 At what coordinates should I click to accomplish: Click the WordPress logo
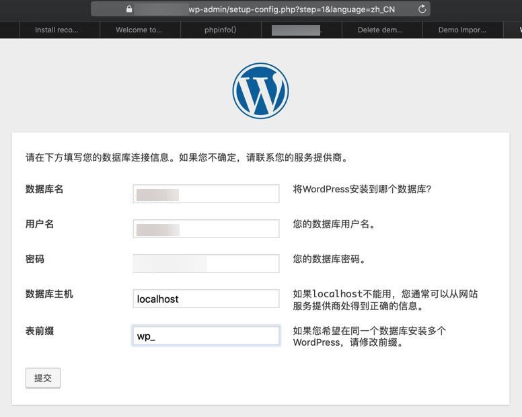[261, 91]
